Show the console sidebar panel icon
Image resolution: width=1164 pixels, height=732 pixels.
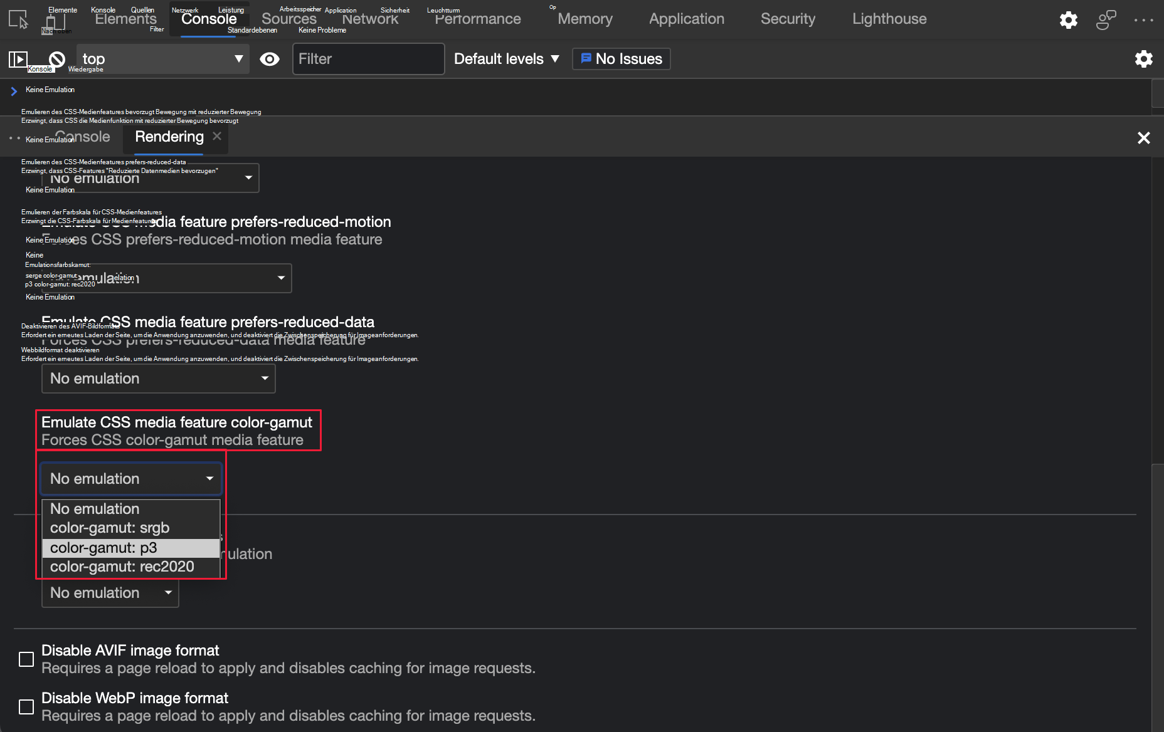pos(18,59)
